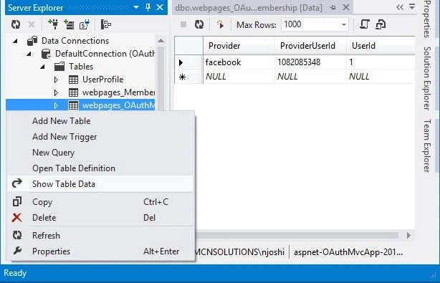The width and height of the screenshot is (440, 283).
Task: Click aspnet-OAuthMvcApp database name in status
Action: (x=348, y=252)
